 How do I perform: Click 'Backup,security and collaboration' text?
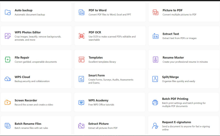32,81
